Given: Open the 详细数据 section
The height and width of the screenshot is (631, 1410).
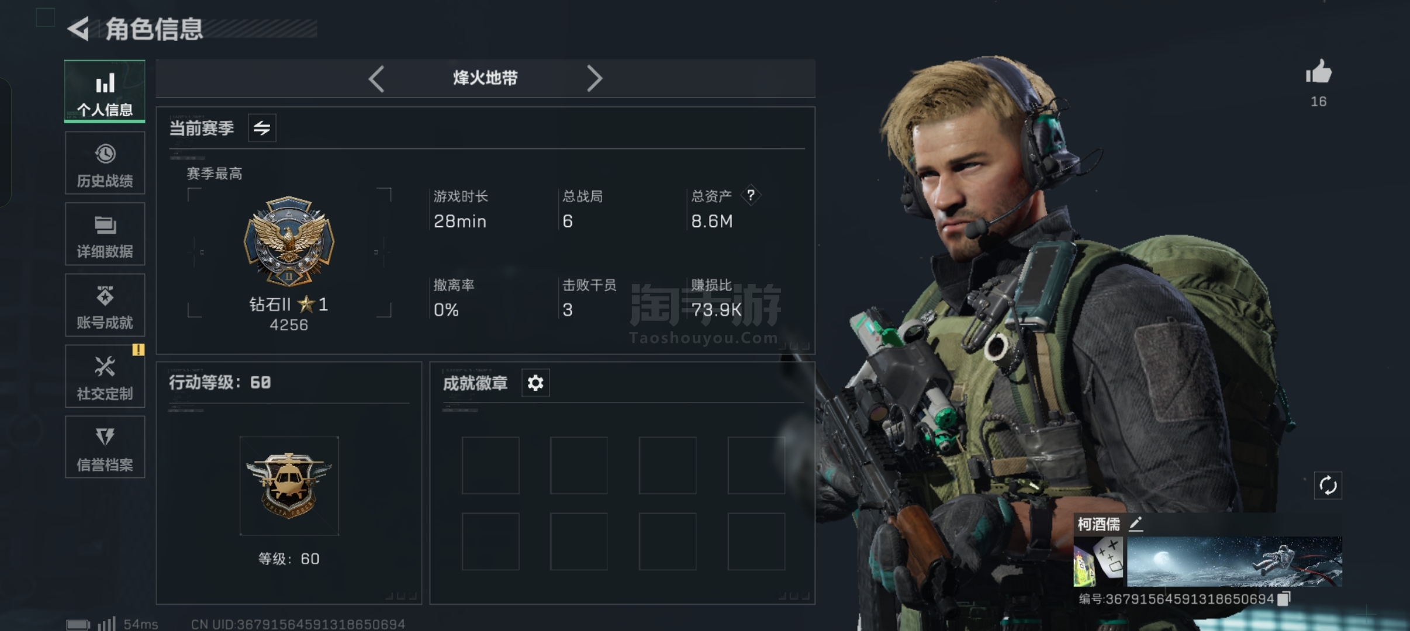Looking at the screenshot, I should point(105,234).
